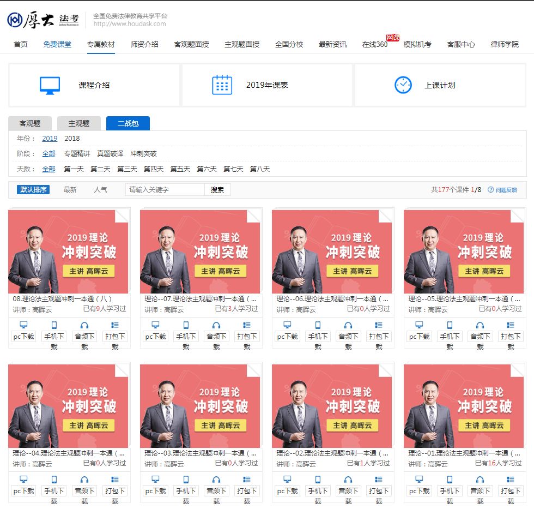Screen dimensions: 534x509
Task: Select the 2018 year filter
Action: [71, 139]
